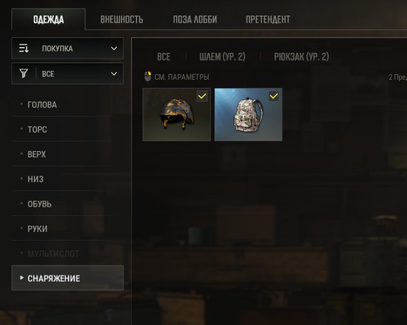Switch to the ВНЕШНОСТЬ tab
Viewport: 407px width, 325px height.
click(x=122, y=20)
